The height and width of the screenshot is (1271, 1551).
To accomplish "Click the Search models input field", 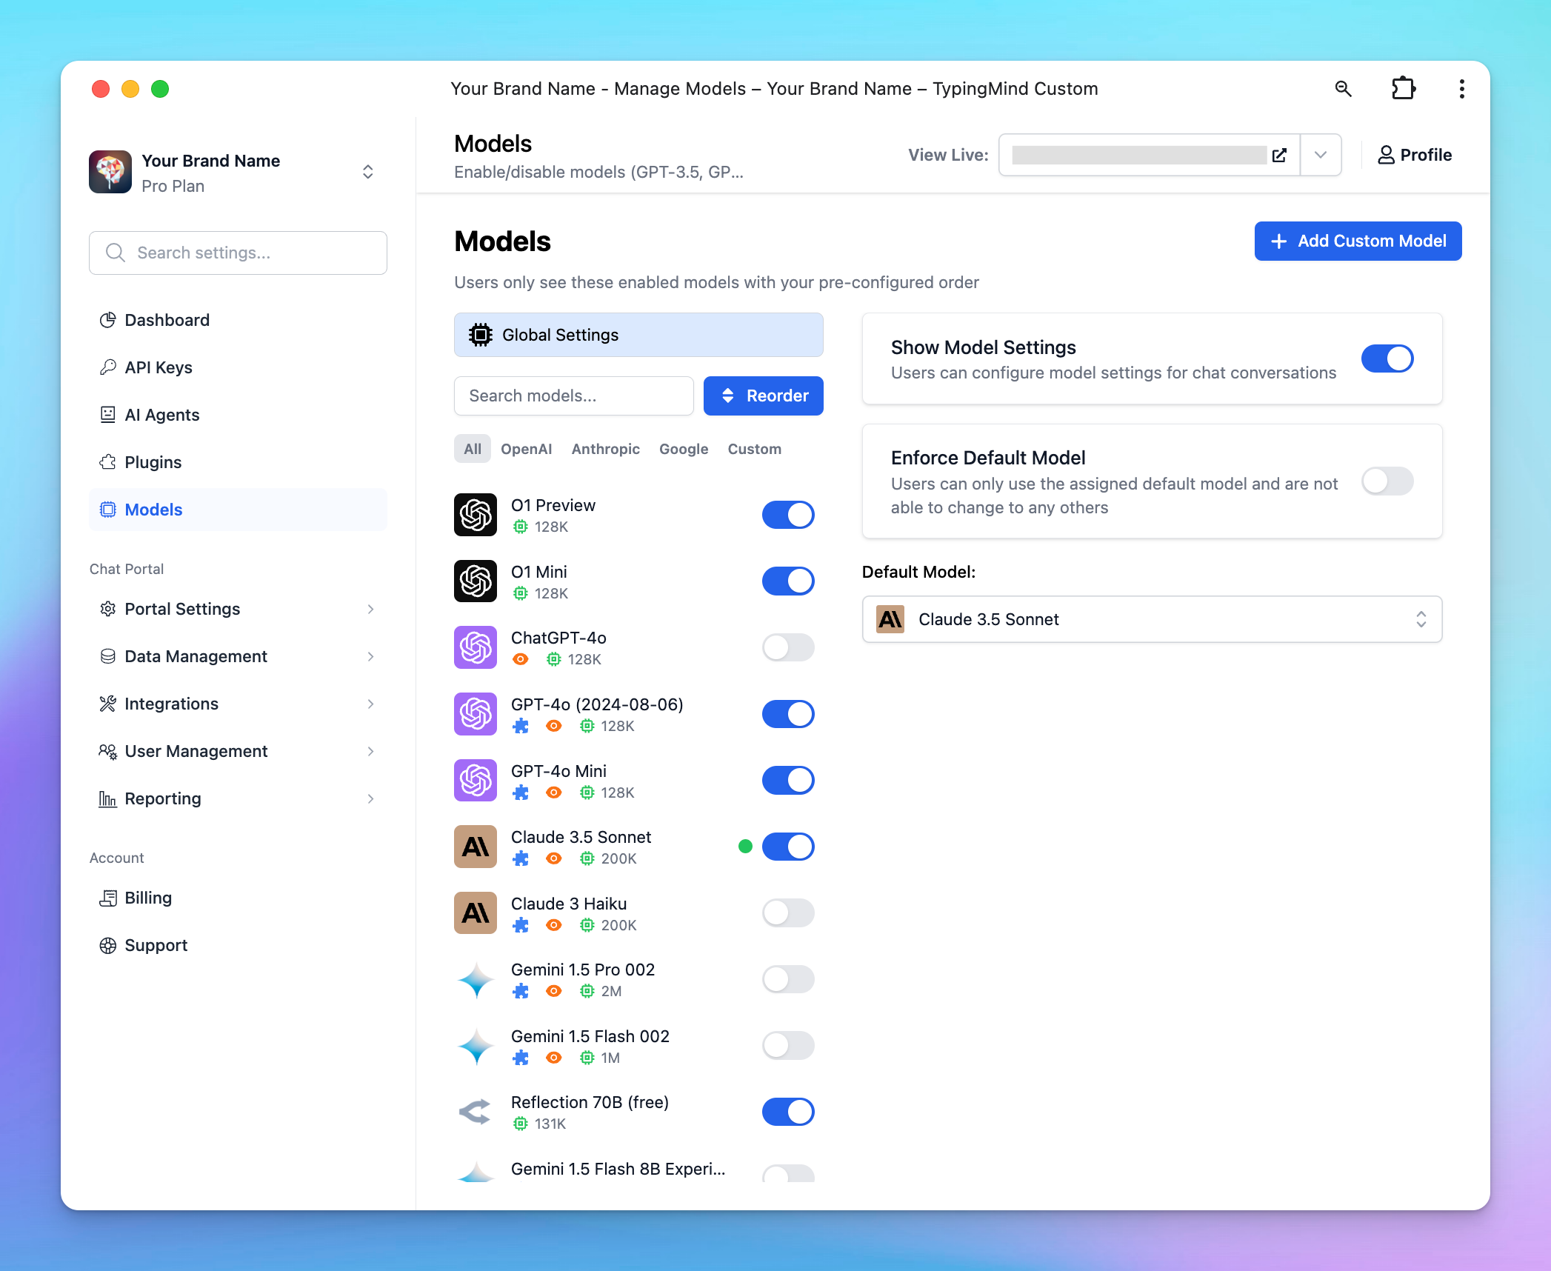I will tap(573, 396).
